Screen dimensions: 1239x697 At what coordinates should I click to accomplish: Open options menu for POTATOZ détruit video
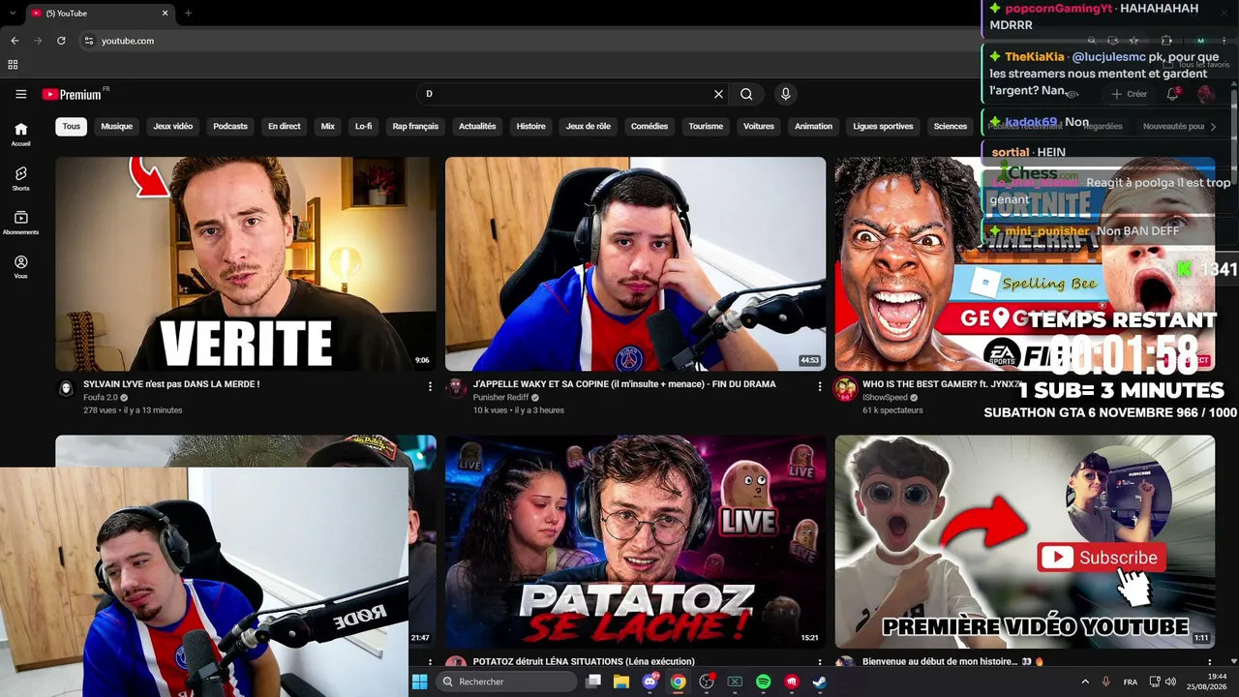coord(819,662)
